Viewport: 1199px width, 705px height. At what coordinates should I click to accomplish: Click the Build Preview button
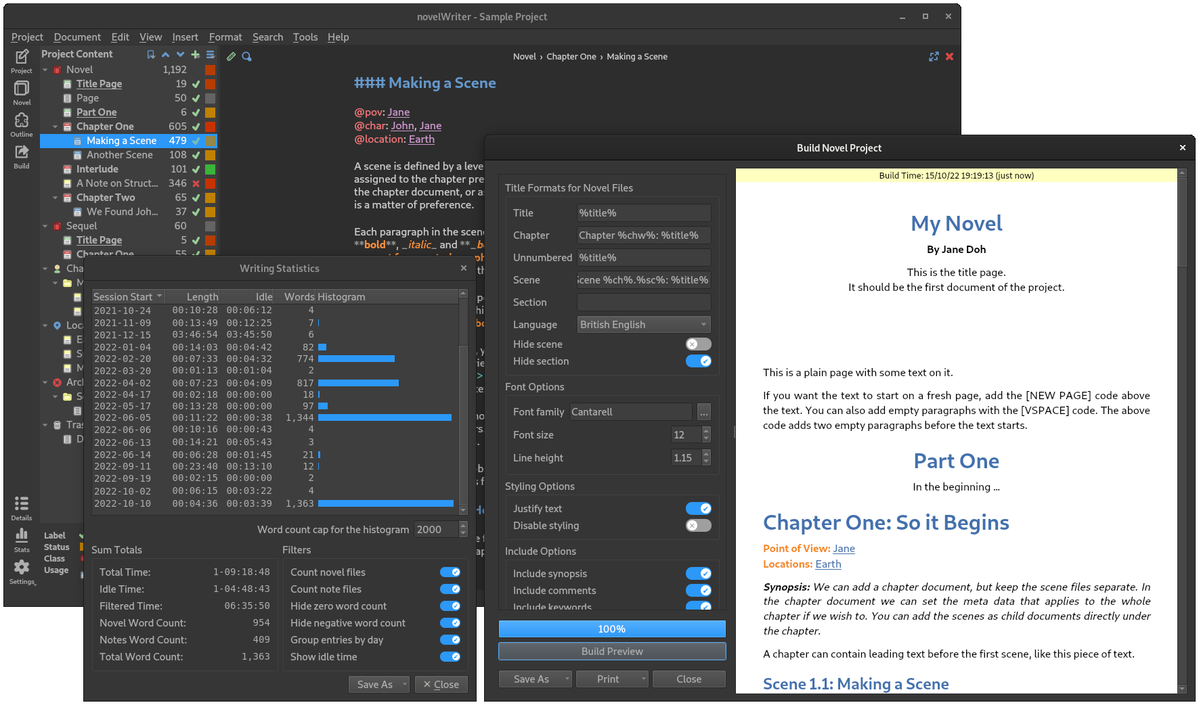pos(612,651)
